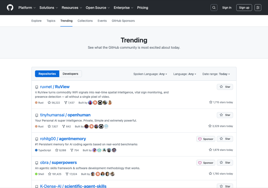The width and height of the screenshot is (268, 188).
Task: Click the star count 9,088 for agentmemory
Action: (60, 150)
